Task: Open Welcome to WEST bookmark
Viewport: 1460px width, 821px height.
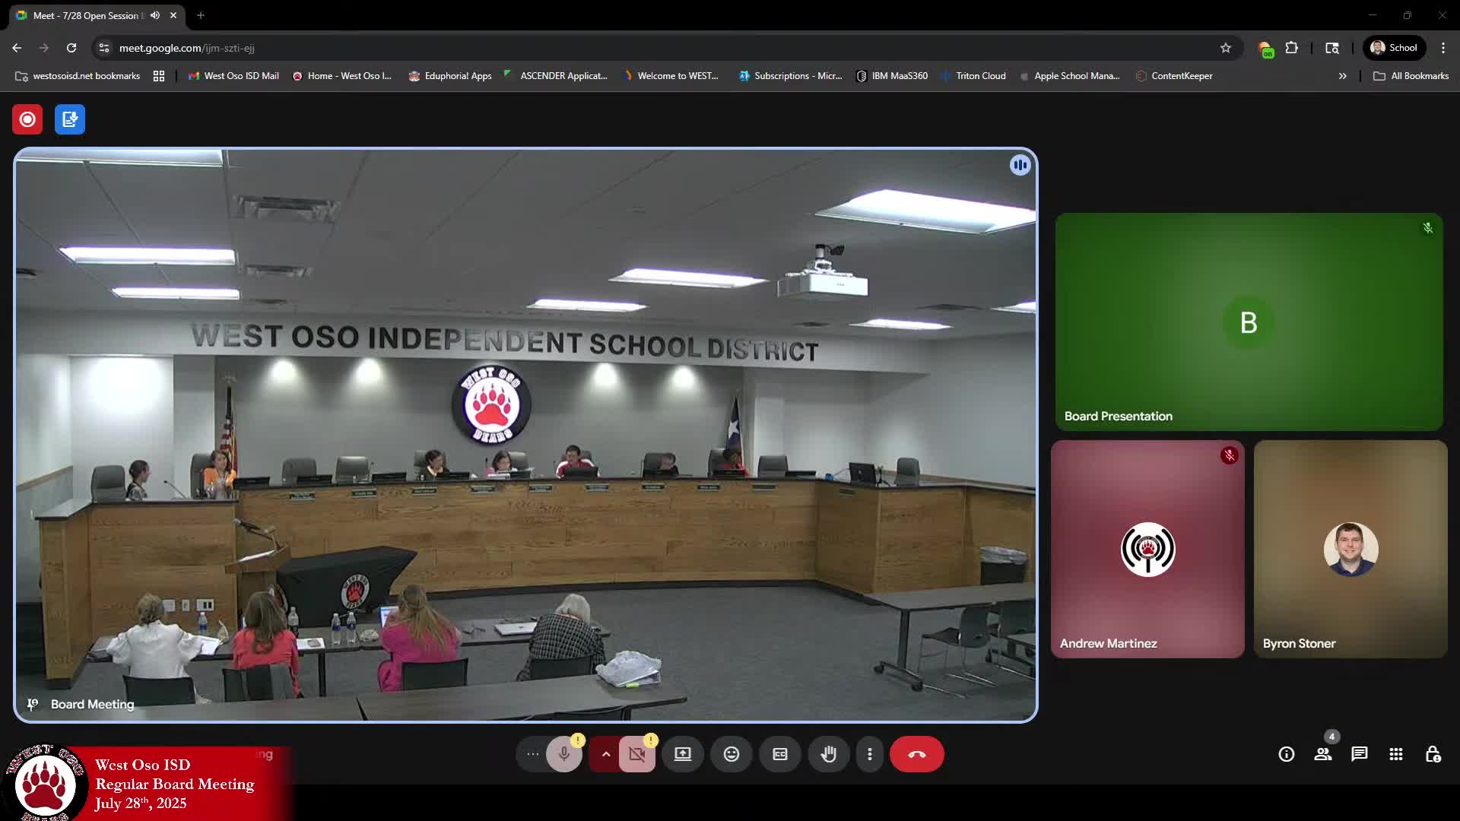Action: (671, 76)
